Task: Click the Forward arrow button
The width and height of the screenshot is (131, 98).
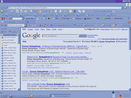Action: click(12, 11)
